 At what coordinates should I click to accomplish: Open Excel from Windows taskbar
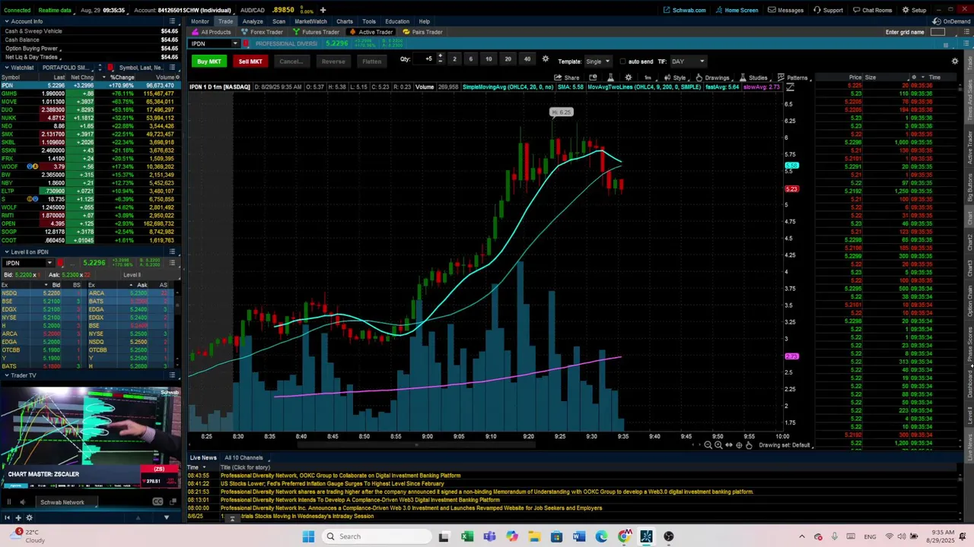[467, 536]
